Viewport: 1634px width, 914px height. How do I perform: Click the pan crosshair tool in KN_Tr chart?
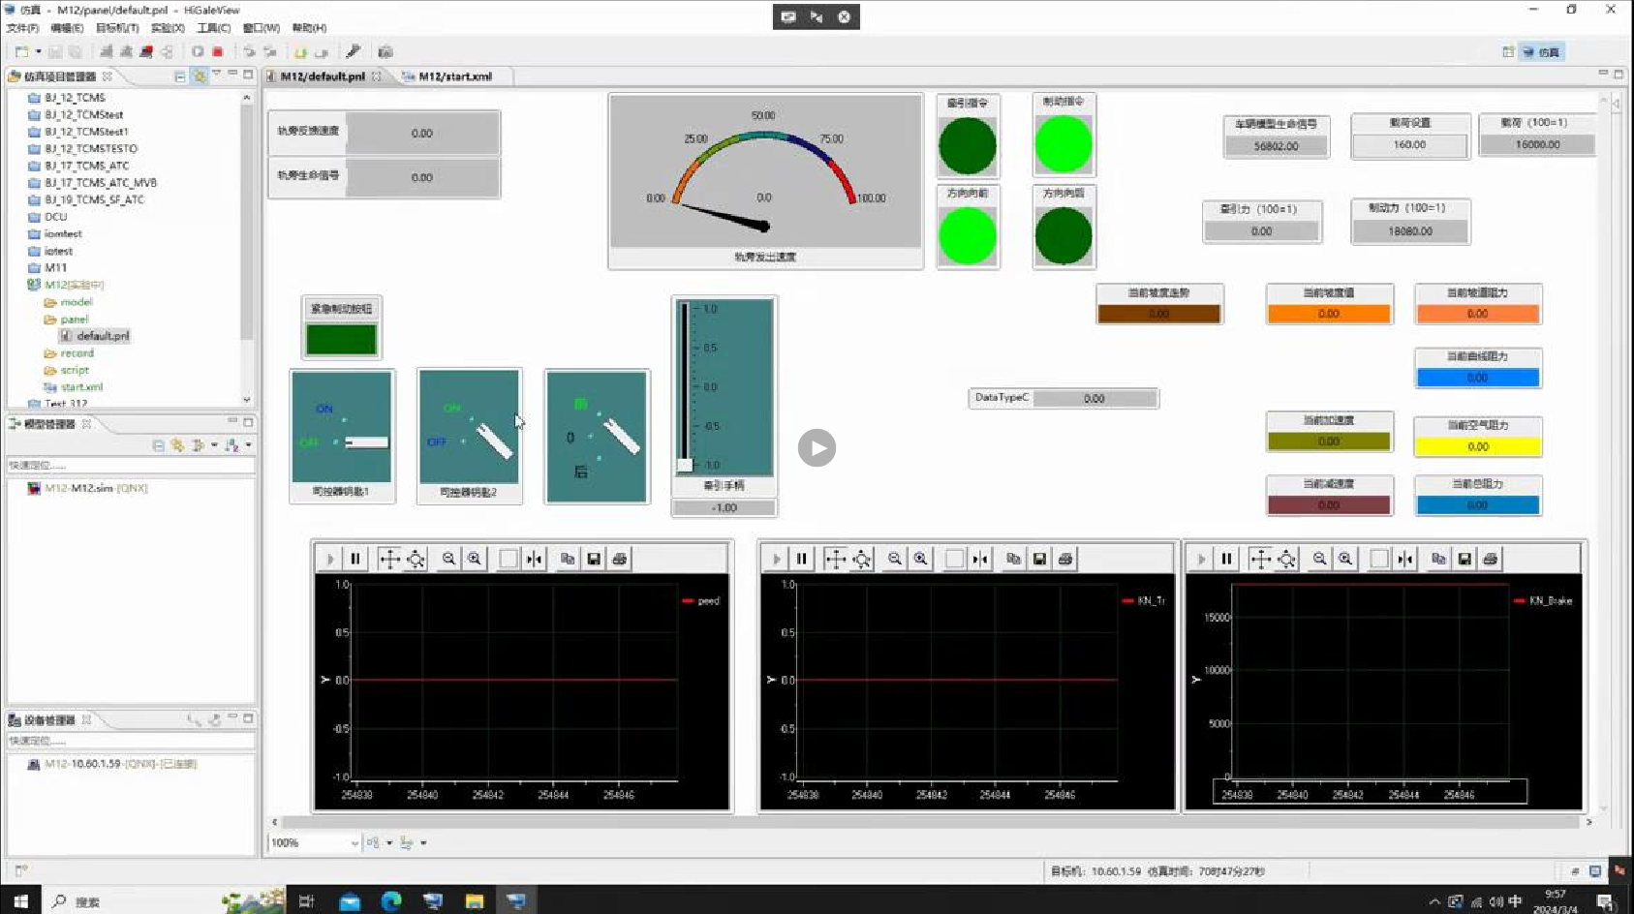coord(835,559)
